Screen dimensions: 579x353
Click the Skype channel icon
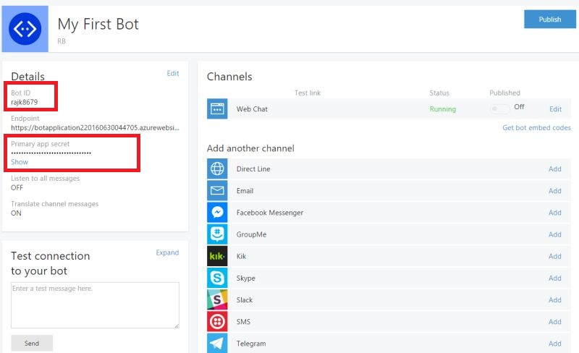217,278
